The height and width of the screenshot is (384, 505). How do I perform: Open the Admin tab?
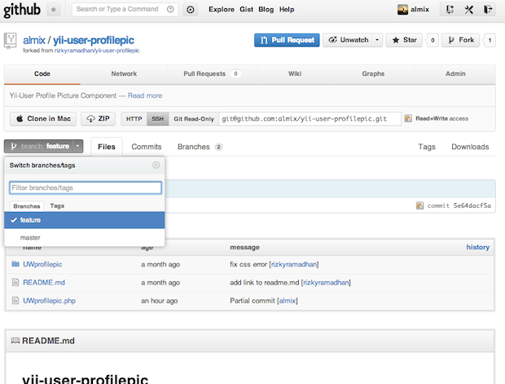(455, 74)
